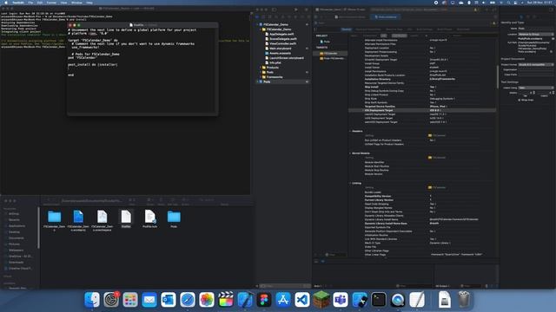
Task: Select ViewController.swift in the navigator
Action: coord(282,43)
